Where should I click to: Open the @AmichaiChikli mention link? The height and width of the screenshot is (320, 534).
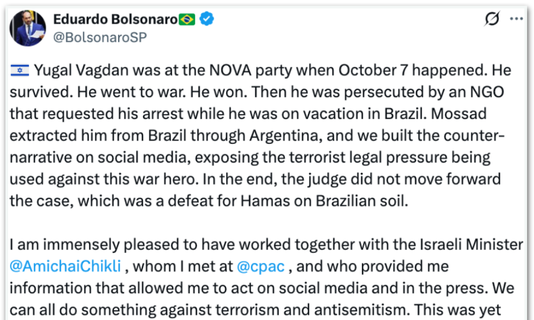(x=64, y=266)
